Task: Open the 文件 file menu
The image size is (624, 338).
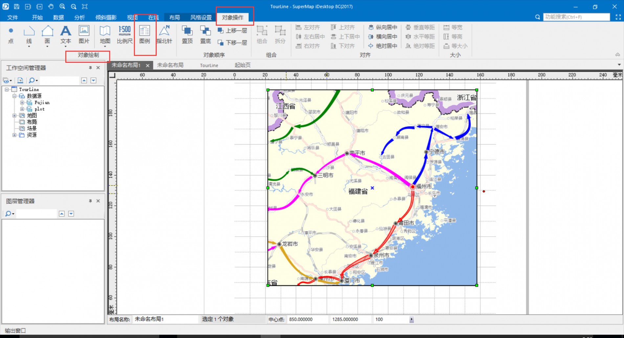Action: [x=12, y=17]
